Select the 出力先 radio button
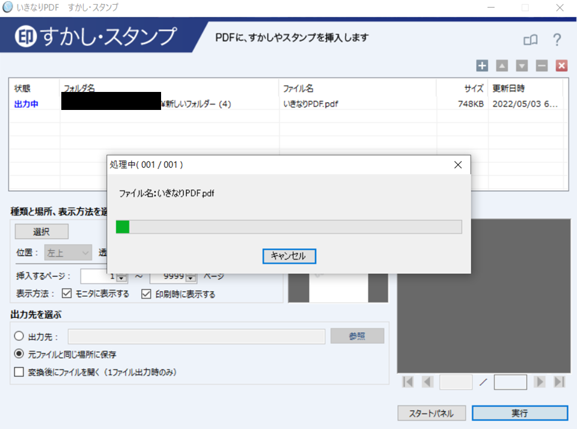 pyautogui.click(x=19, y=336)
